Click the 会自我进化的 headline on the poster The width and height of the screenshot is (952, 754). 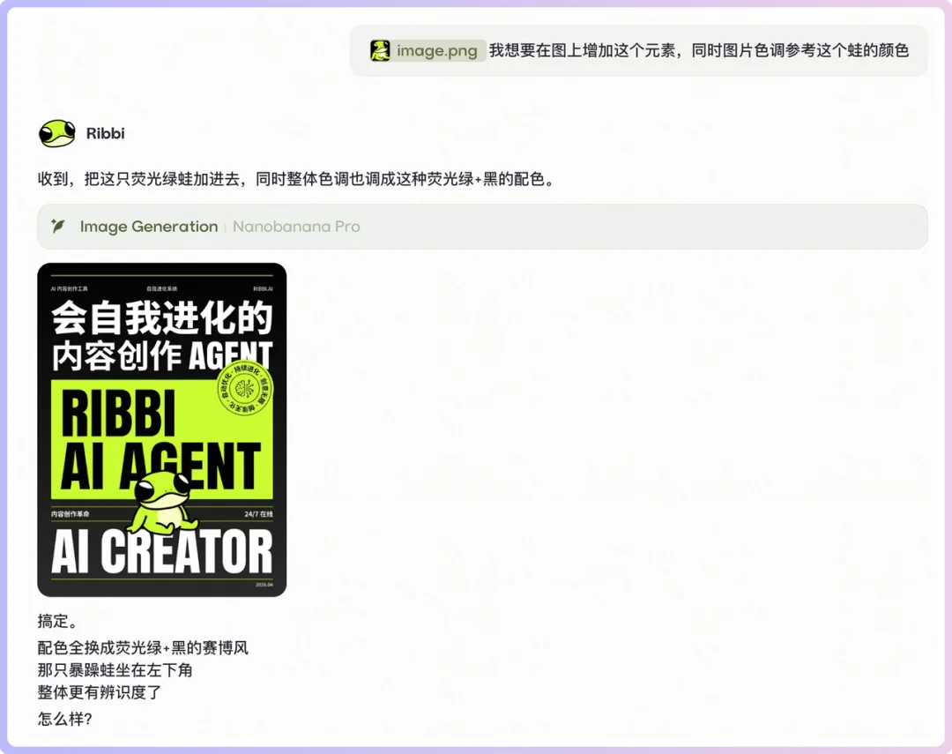pos(161,317)
